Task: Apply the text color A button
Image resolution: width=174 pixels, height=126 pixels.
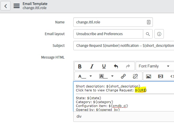Action: click(82, 76)
